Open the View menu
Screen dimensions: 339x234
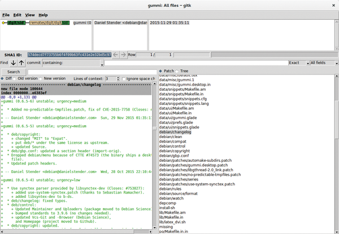coord(30,15)
